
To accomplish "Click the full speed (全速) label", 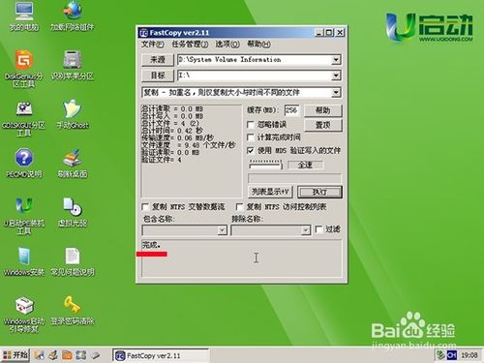I will point(305,166).
